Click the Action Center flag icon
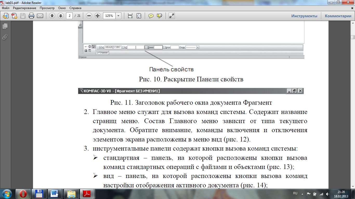 (309, 194)
